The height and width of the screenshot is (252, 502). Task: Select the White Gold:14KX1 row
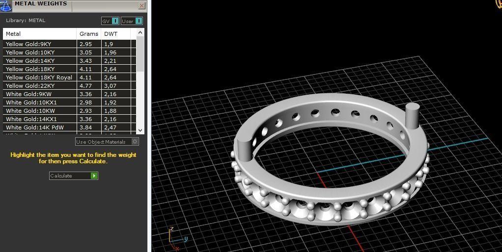coord(69,119)
